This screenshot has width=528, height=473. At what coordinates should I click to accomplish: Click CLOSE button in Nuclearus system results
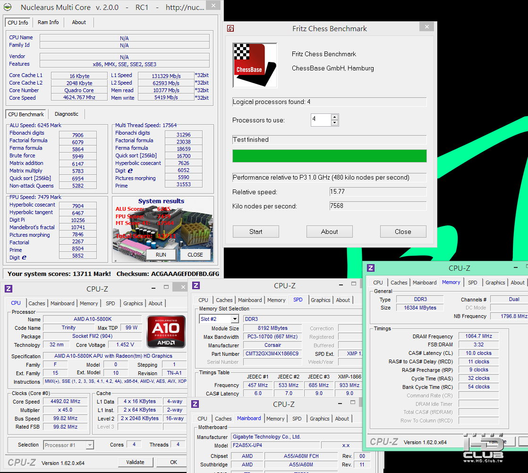(x=196, y=255)
